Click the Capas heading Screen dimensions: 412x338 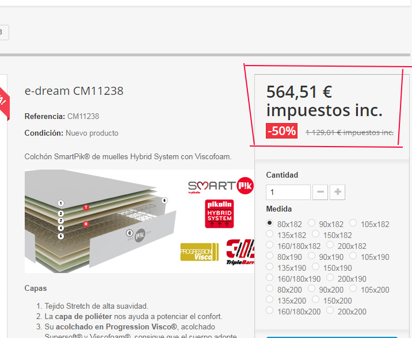[x=36, y=288]
